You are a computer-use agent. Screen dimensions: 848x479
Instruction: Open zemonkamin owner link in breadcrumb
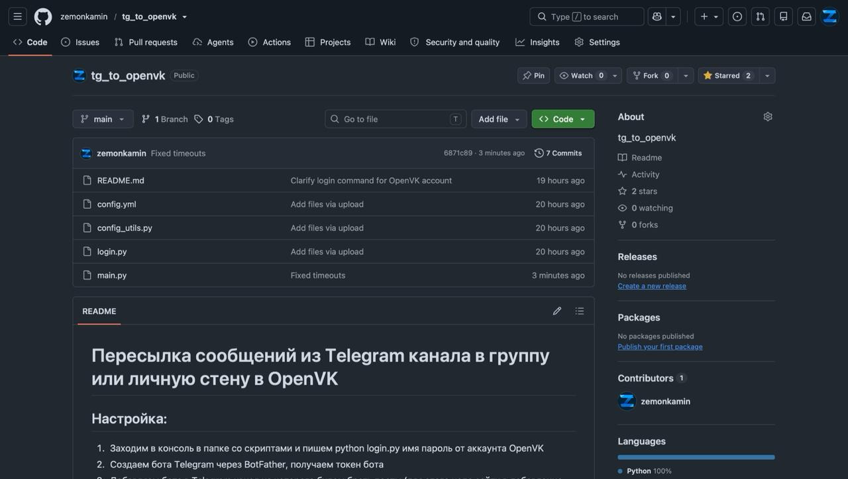pyautogui.click(x=84, y=17)
